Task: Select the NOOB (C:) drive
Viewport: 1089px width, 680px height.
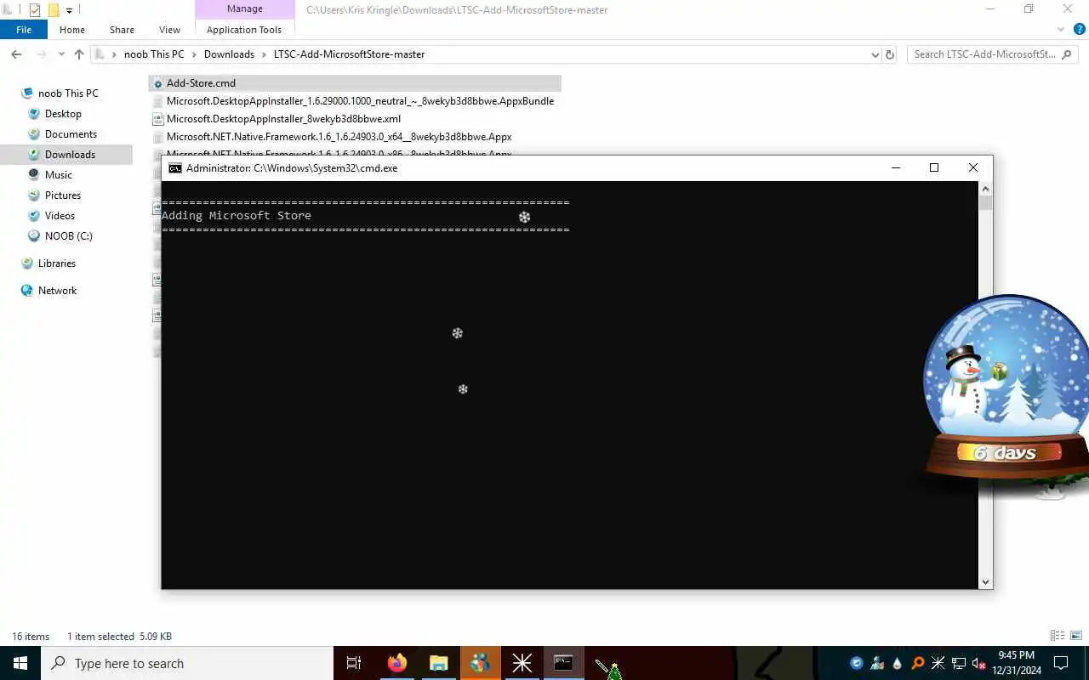Action: 68,236
